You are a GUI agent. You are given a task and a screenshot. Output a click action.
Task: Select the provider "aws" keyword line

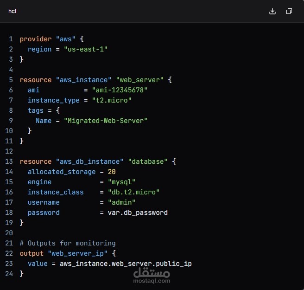[51, 39]
